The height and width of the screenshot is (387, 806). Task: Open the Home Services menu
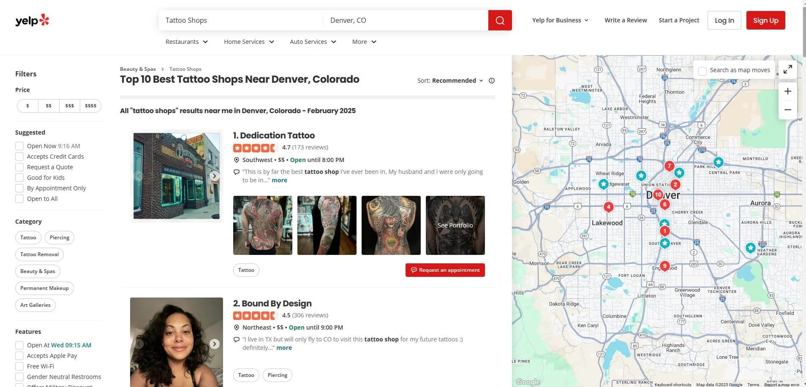pos(248,41)
